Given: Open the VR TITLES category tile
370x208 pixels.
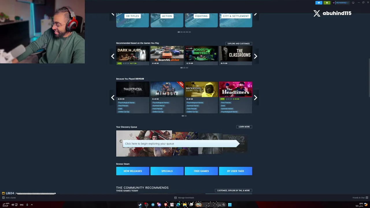Looking at the screenshot, I should 132,20.
